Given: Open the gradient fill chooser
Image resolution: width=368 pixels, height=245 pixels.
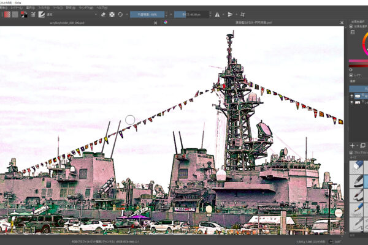Looking at the screenshot, I should pos(7,15).
